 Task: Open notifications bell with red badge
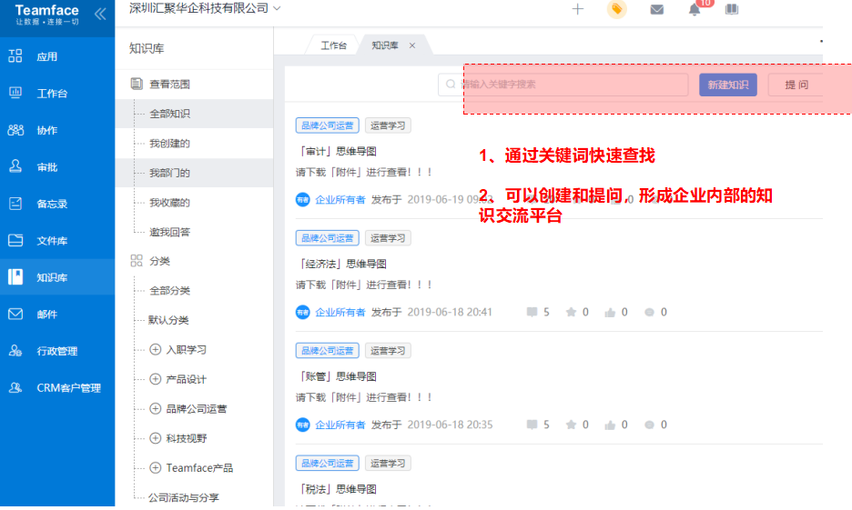695,9
